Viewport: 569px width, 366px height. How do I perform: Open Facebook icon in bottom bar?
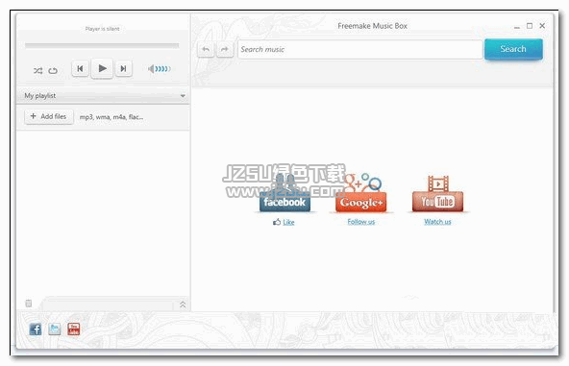click(36, 329)
